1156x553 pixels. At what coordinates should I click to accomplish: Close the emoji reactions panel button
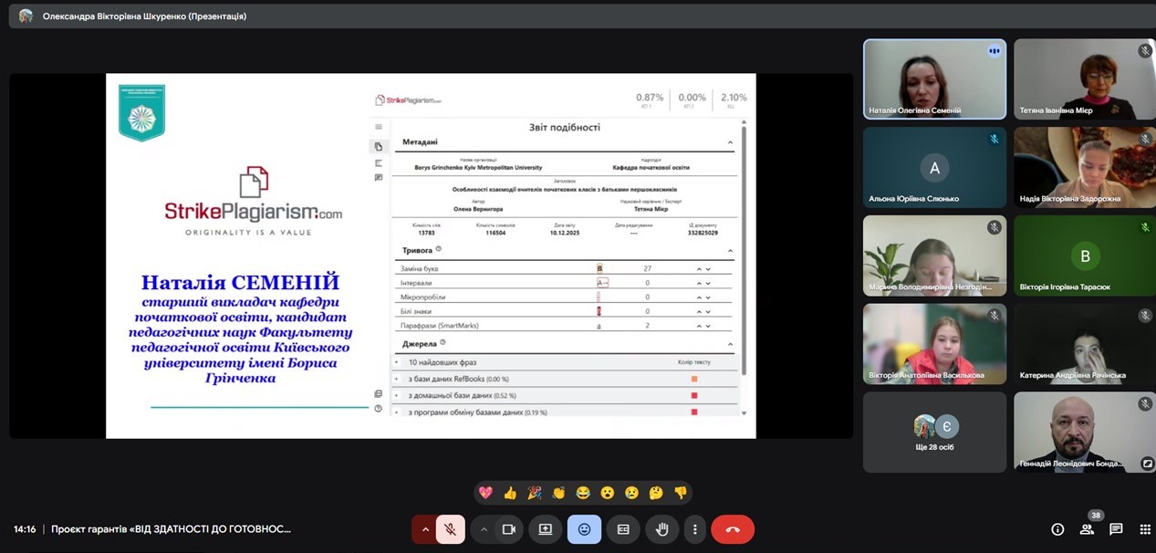pyautogui.click(x=584, y=529)
